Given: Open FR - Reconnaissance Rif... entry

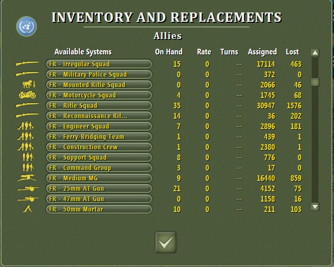Looking at the screenshot, I should click(99, 116).
